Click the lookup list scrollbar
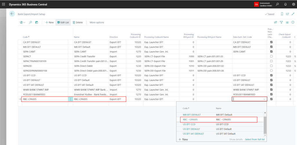297x145 pixels. pos(265,125)
